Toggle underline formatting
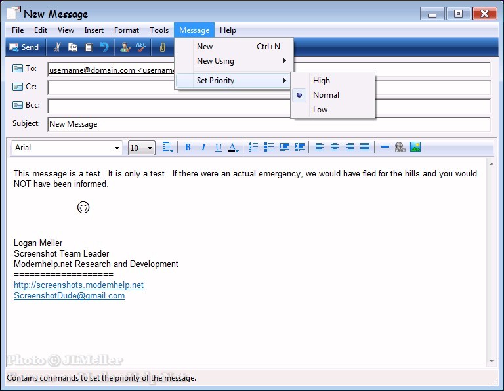The width and height of the screenshot is (504, 391). pyautogui.click(x=219, y=148)
